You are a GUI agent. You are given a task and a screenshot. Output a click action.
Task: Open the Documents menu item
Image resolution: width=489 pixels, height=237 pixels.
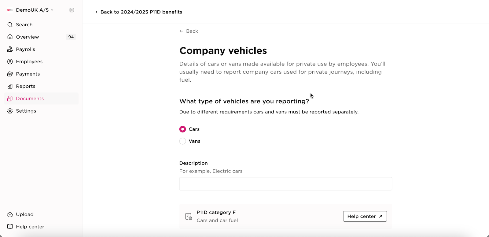pyautogui.click(x=41, y=98)
